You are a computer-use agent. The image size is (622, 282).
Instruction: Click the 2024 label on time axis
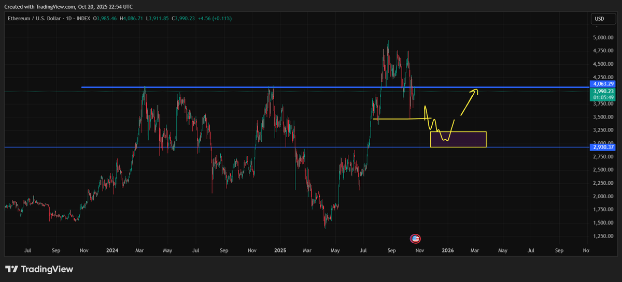click(112, 250)
